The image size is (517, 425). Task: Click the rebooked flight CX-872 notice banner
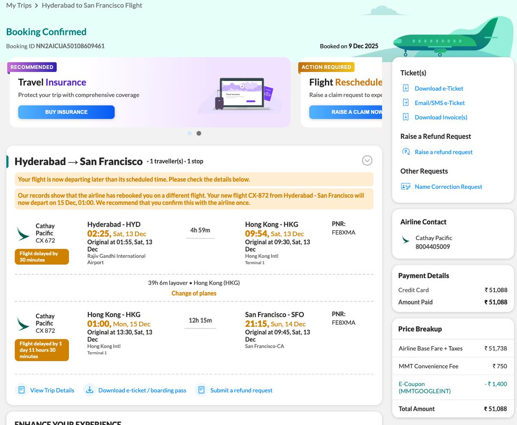[194, 199]
